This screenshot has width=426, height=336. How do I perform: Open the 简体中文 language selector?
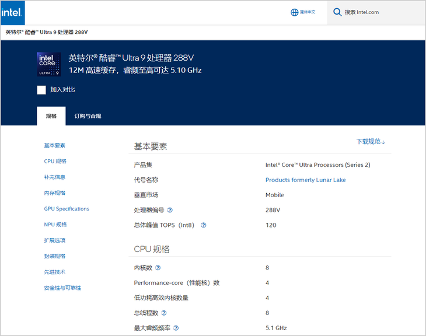pyautogui.click(x=308, y=12)
